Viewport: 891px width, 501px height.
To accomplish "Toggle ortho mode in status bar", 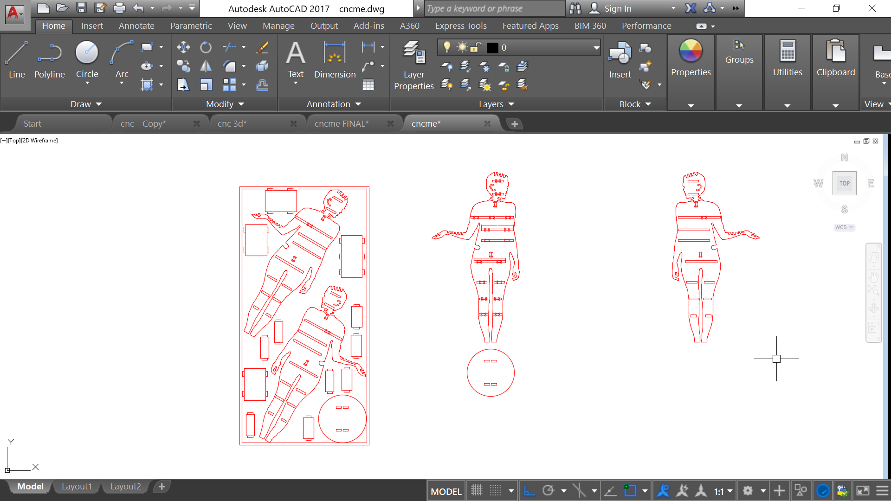I will tap(529, 491).
